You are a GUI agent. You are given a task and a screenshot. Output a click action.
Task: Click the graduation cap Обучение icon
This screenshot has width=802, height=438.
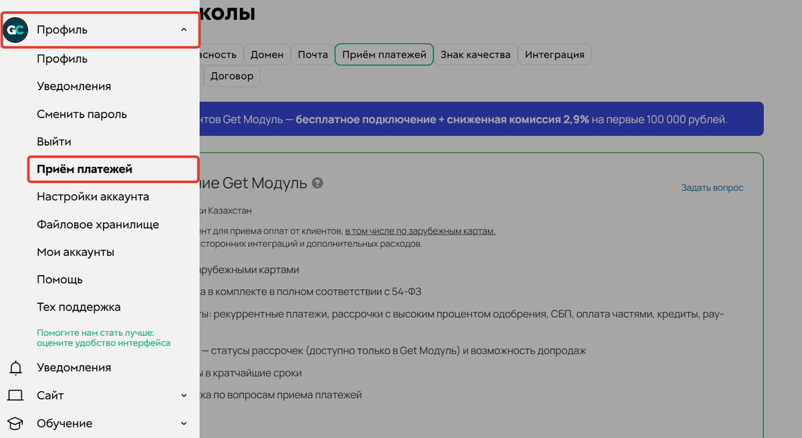15,423
